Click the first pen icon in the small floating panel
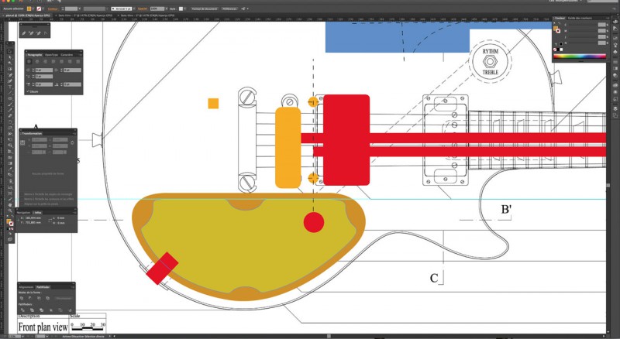 [x=25, y=33]
